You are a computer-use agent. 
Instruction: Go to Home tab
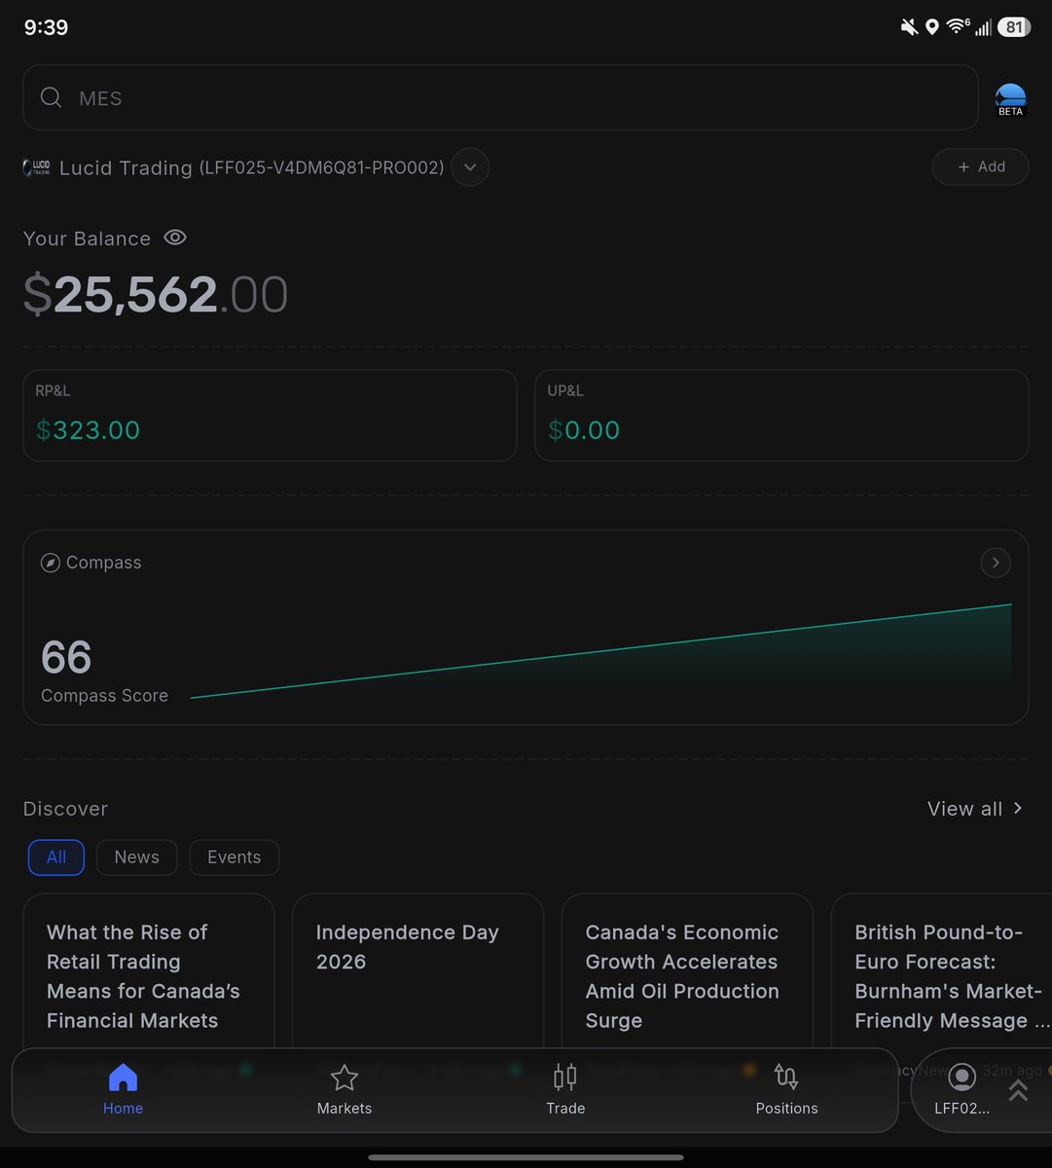(x=124, y=1090)
